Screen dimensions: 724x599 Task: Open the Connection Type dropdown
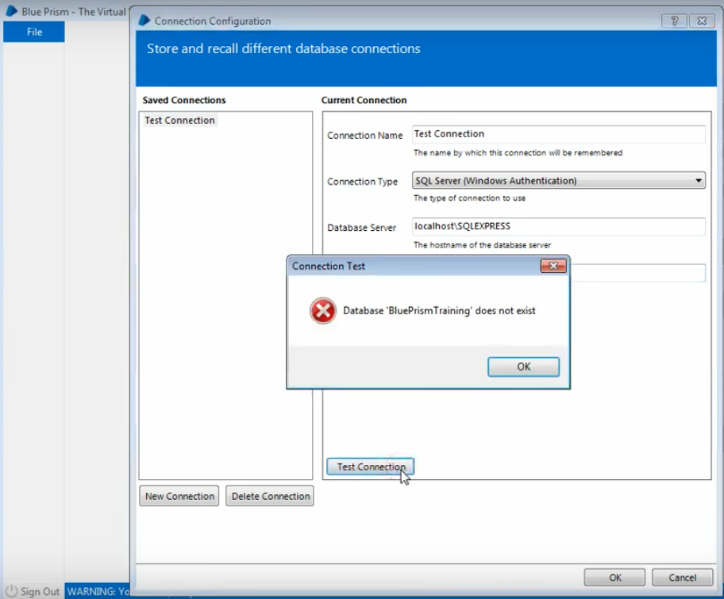pyautogui.click(x=559, y=180)
